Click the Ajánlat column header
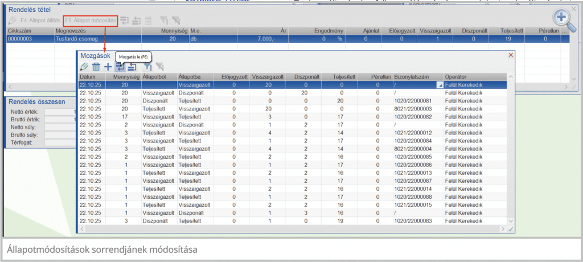Viewport: 583px width, 262px height. (364, 32)
